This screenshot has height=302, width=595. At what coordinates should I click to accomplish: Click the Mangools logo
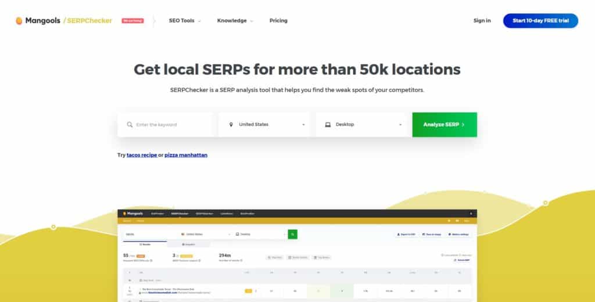[38, 20]
